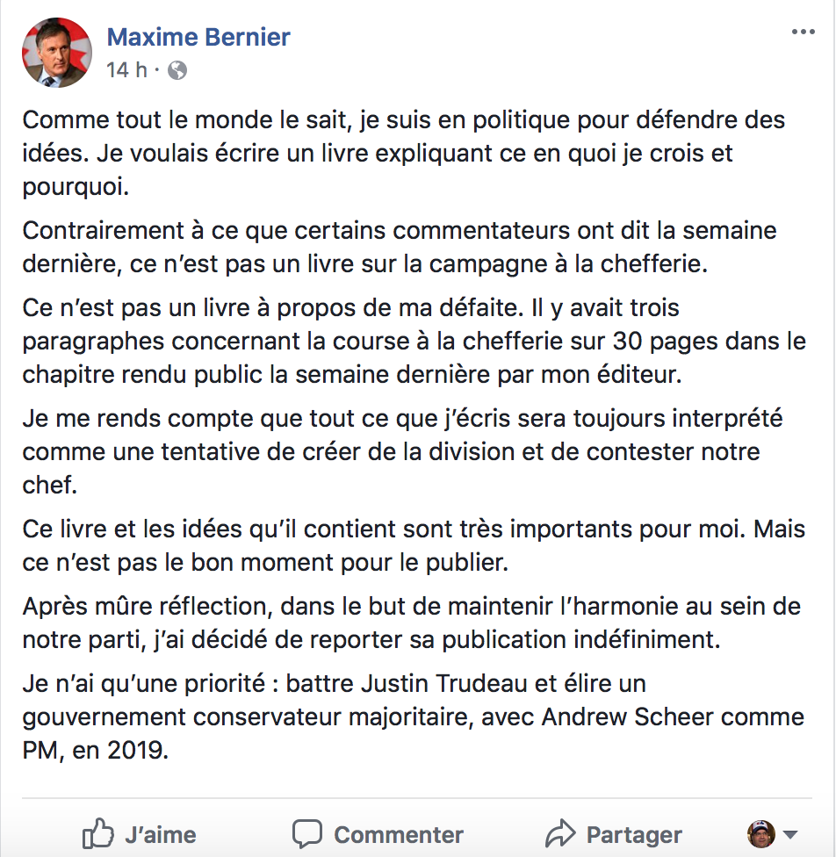Open the Maxime Bernier profile name link

tap(198, 37)
